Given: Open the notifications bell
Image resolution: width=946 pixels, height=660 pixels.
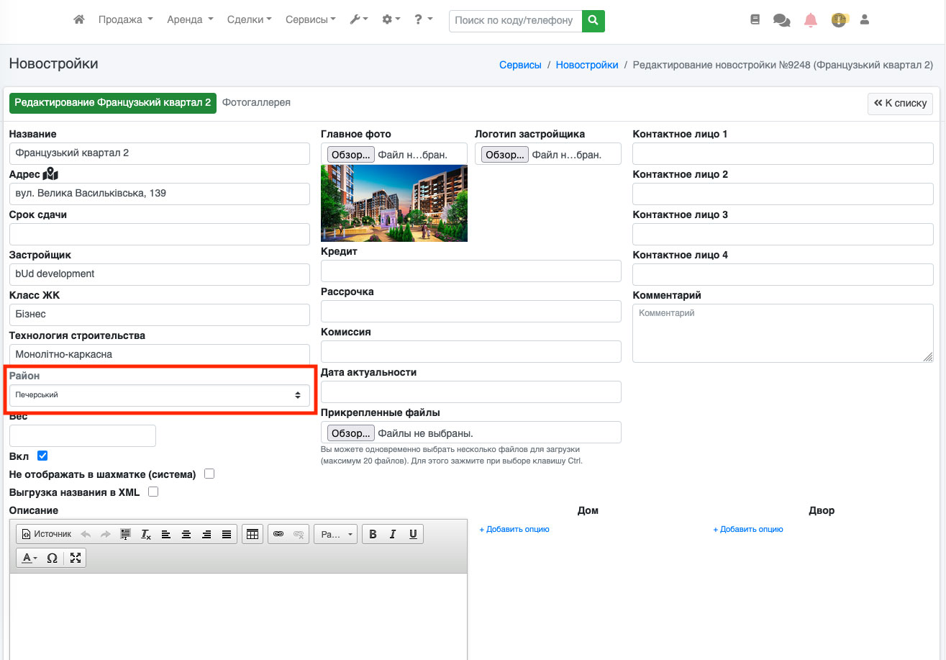Looking at the screenshot, I should coord(811,20).
